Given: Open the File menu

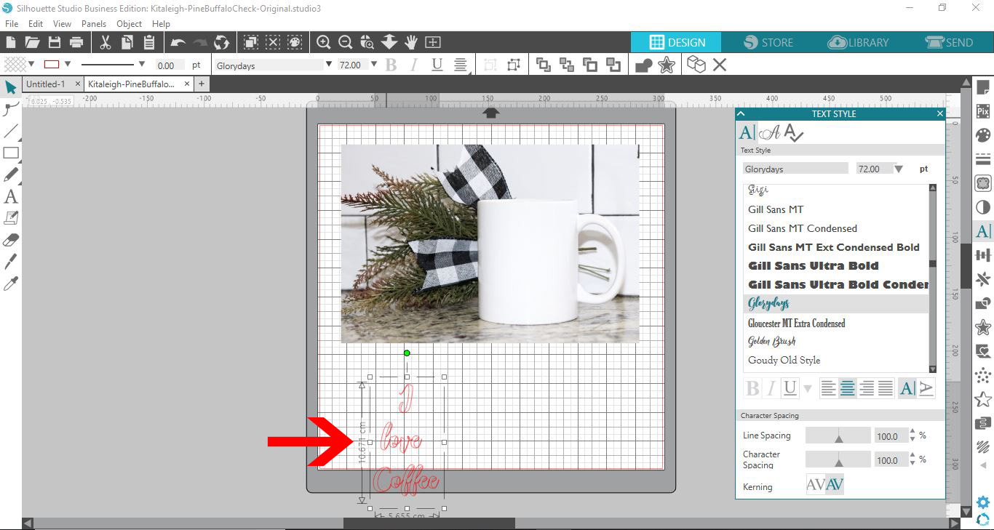Looking at the screenshot, I should click(12, 24).
